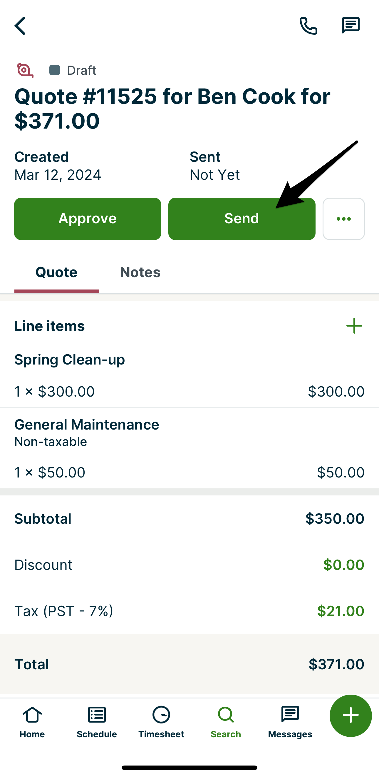
Task: Tap the green floating create button
Action: click(x=351, y=716)
